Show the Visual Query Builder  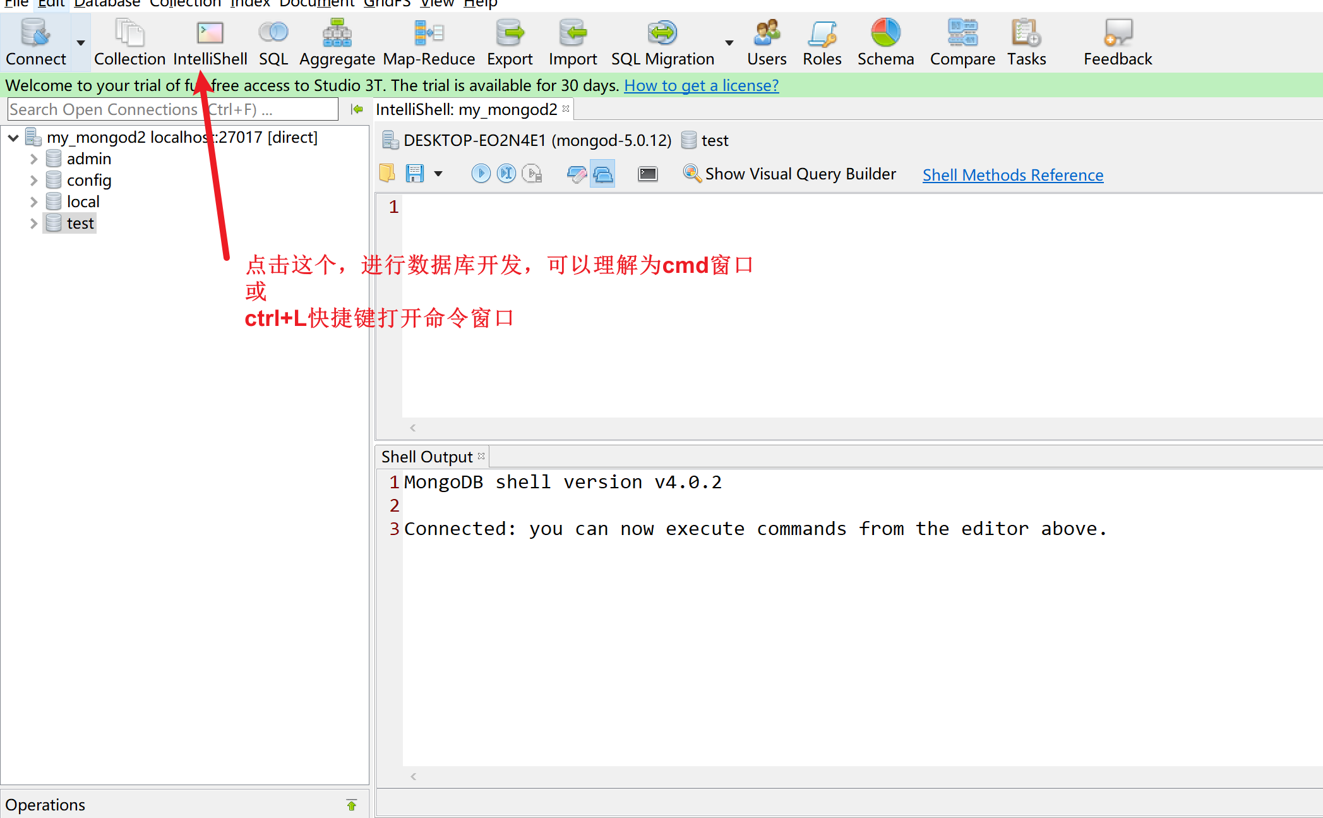coord(789,174)
